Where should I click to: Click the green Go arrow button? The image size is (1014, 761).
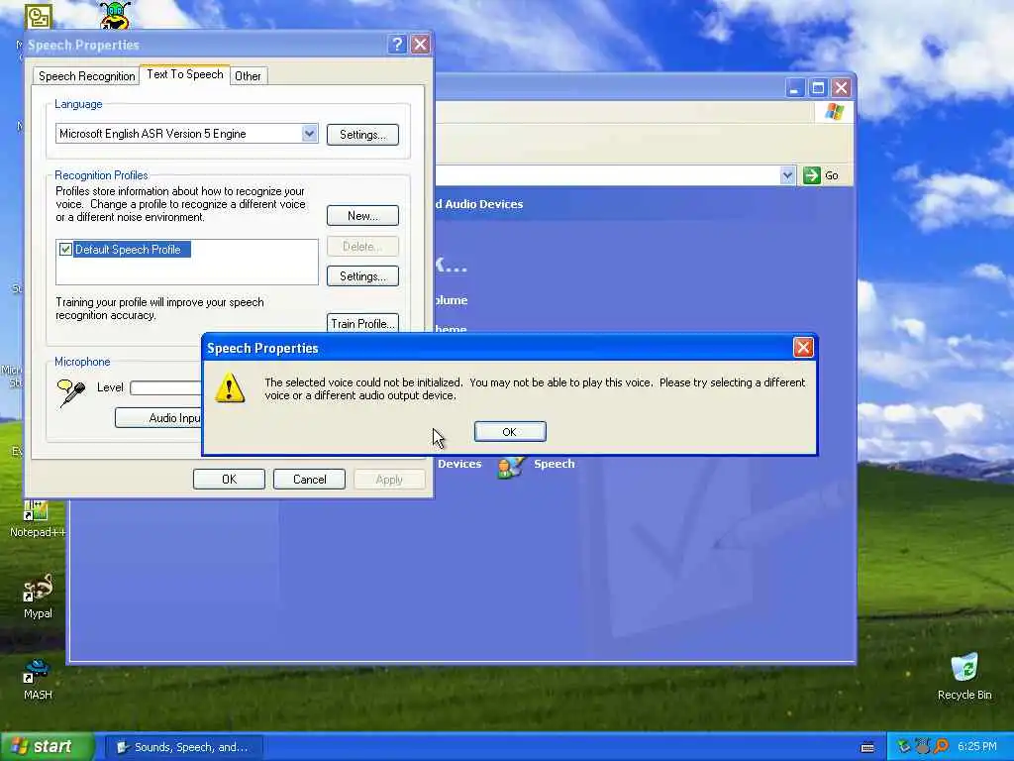click(812, 175)
